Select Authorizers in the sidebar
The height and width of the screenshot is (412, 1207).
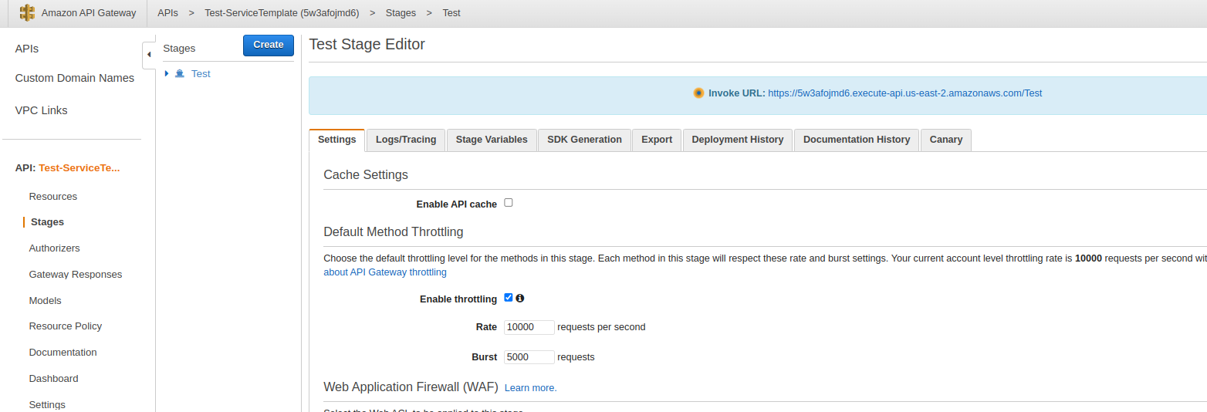pyautogui.click(x=54, y=248)
